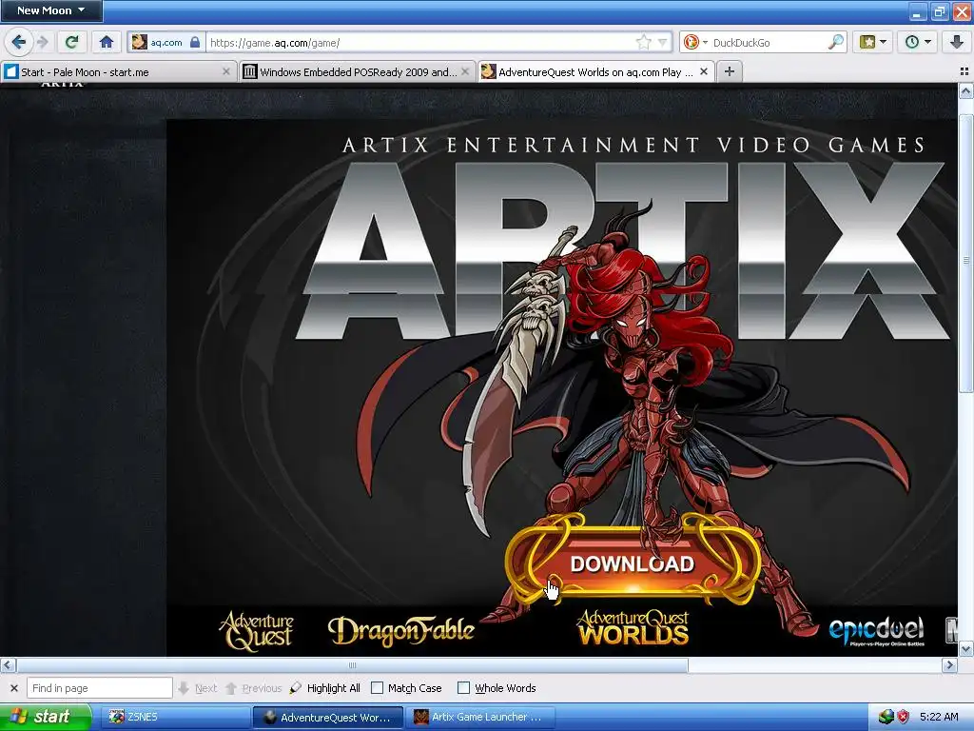Open the DuckDuckGo search engine selector

pyautogui.click(x=694, y=42)
